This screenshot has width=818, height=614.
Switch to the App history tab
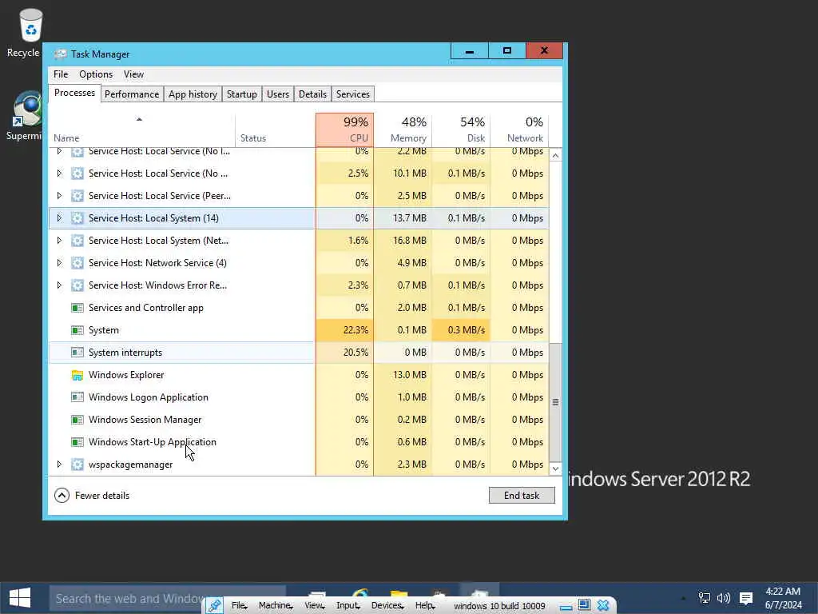click(193, 94)
